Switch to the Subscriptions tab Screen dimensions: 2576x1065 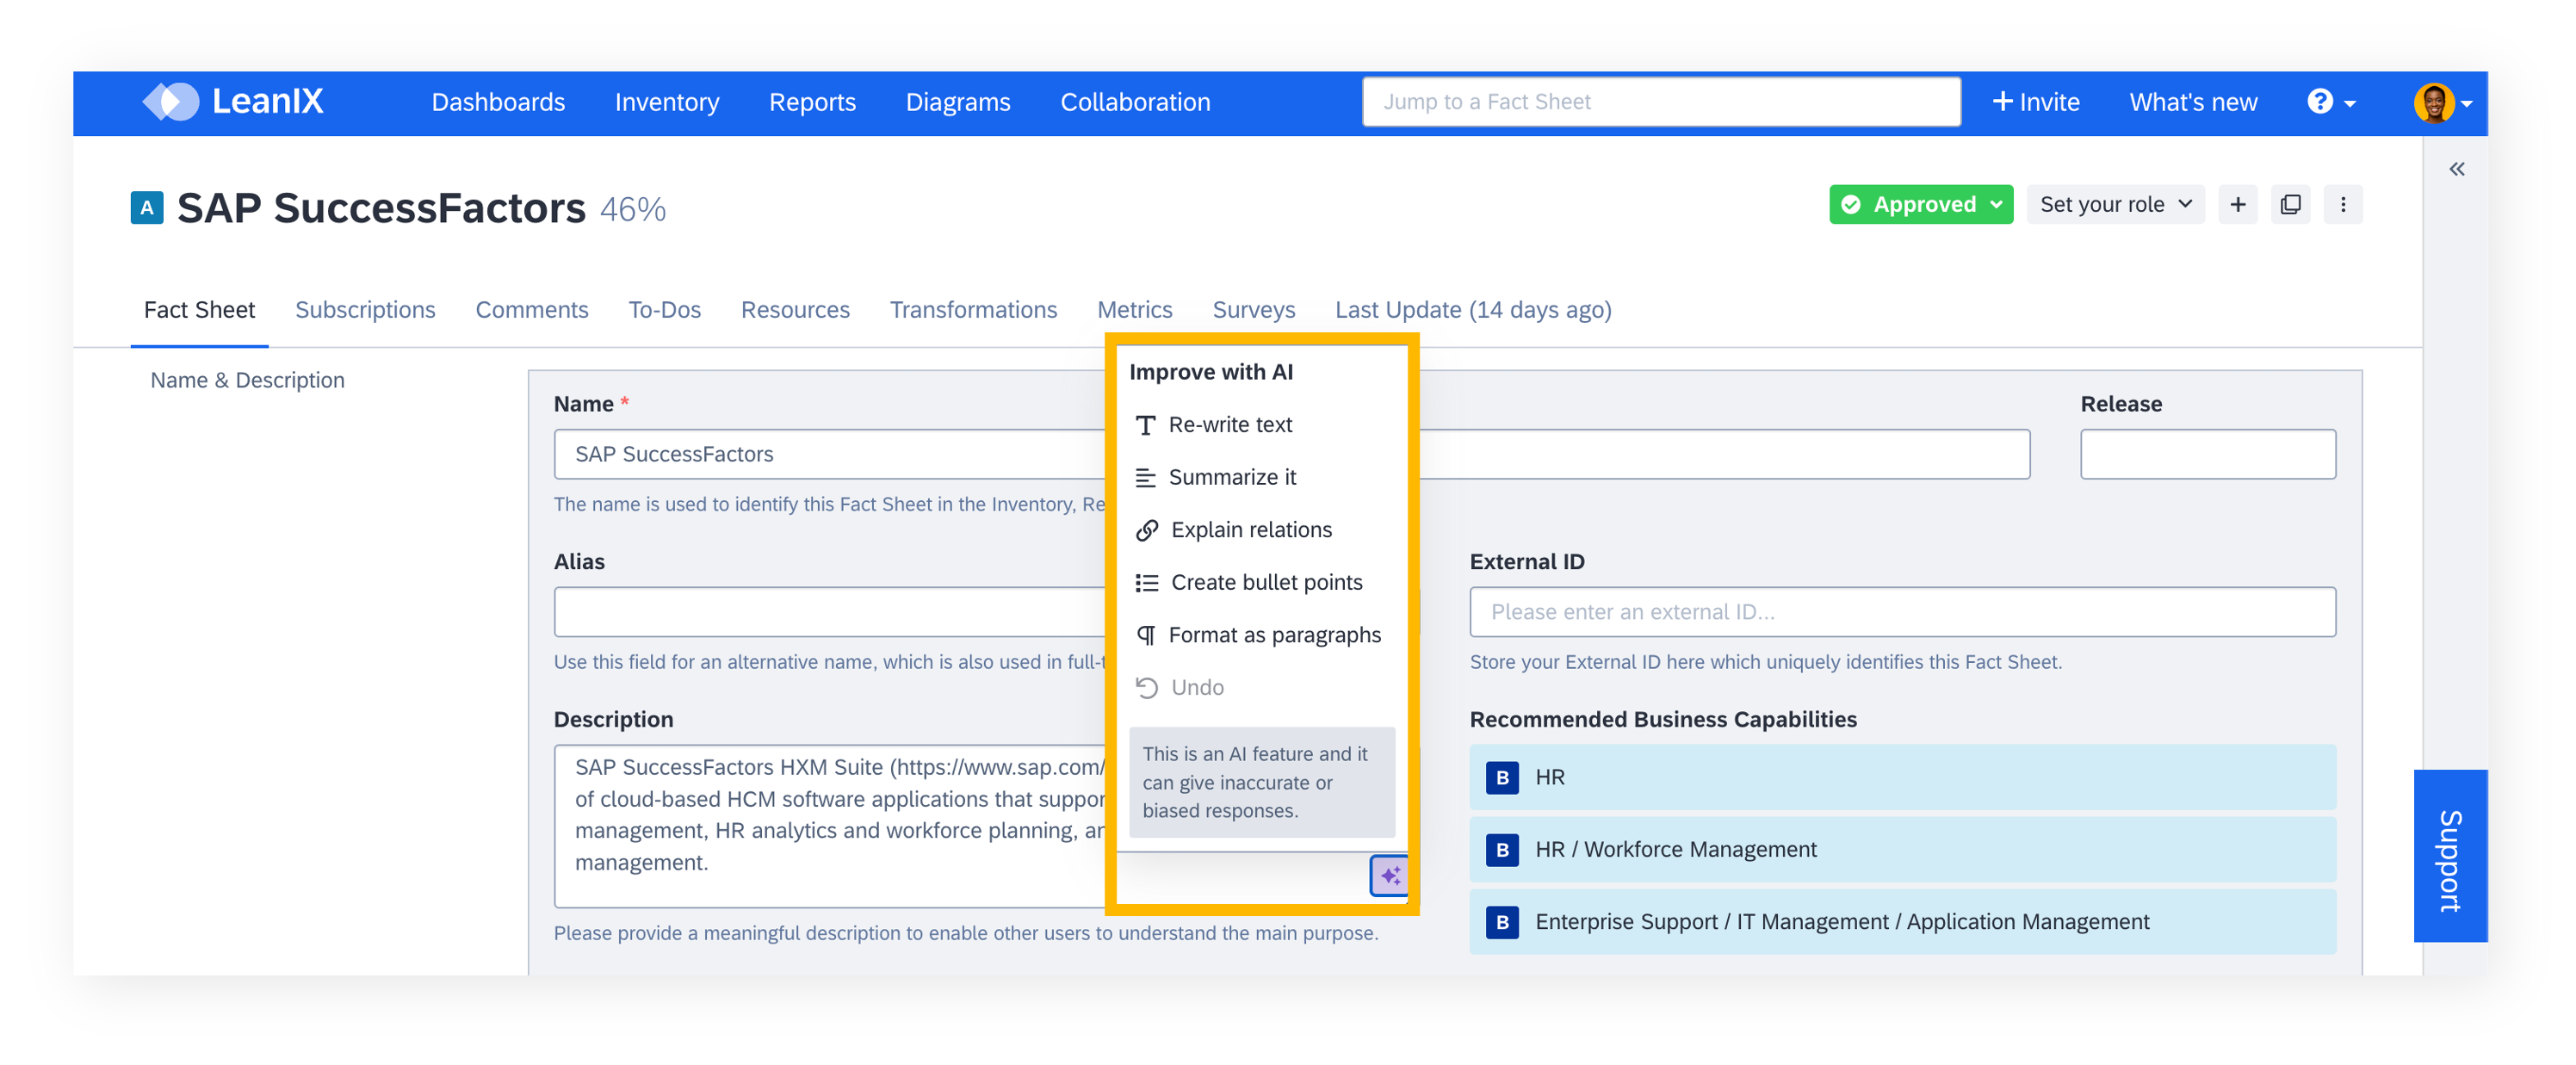pyautogui.click(x=365, y=310)
